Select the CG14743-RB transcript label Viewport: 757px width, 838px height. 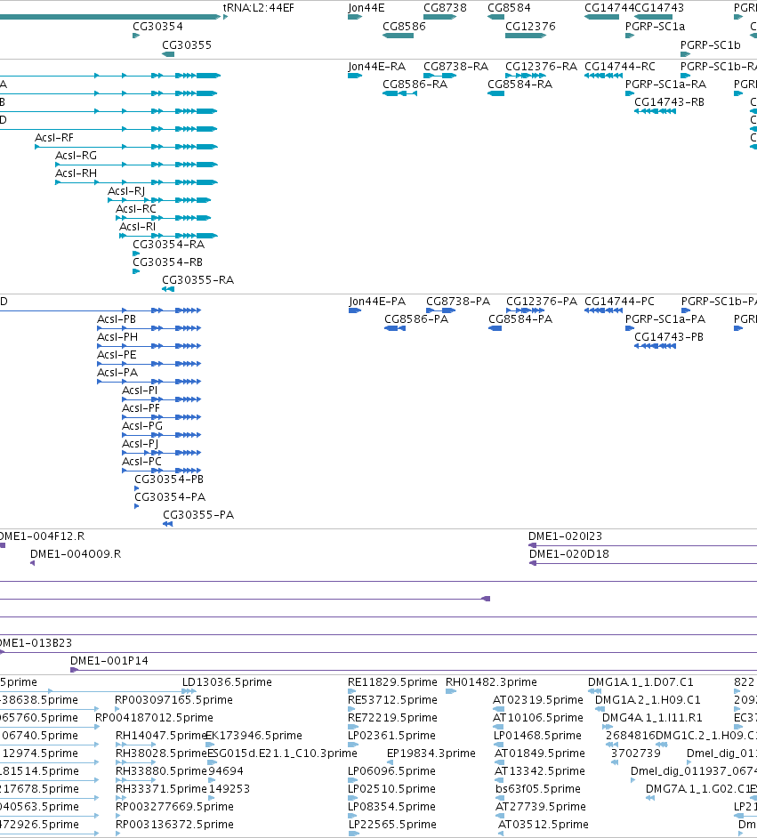pos(669,101)
